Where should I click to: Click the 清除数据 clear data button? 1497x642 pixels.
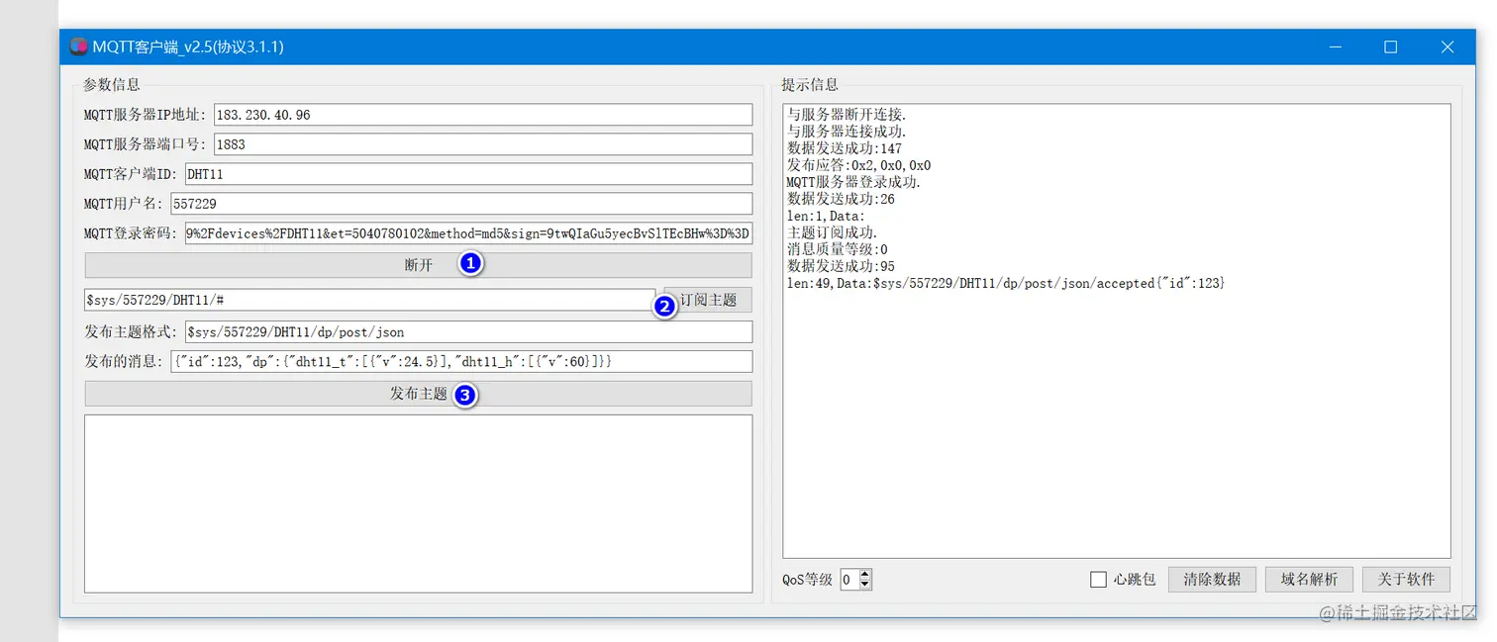[1212, 580]
